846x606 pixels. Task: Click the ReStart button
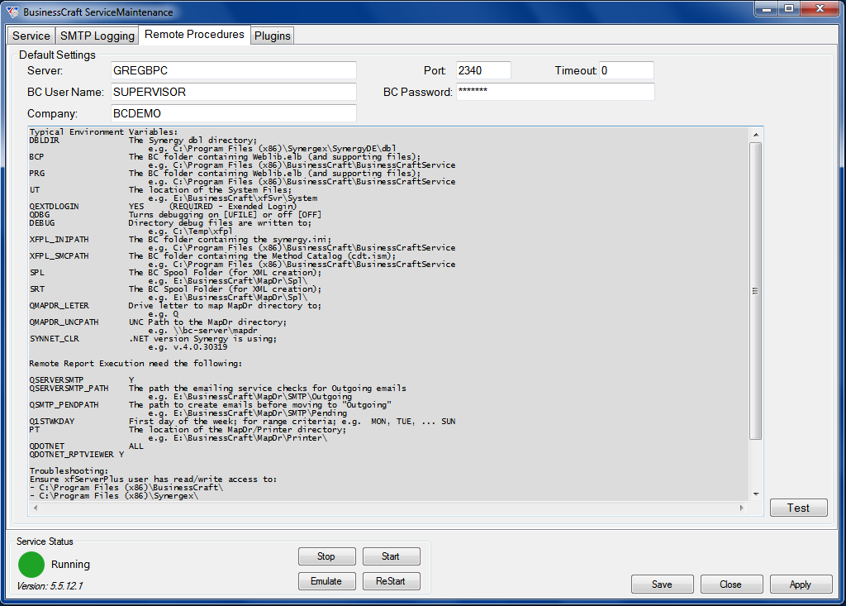(x=391, y=581)
